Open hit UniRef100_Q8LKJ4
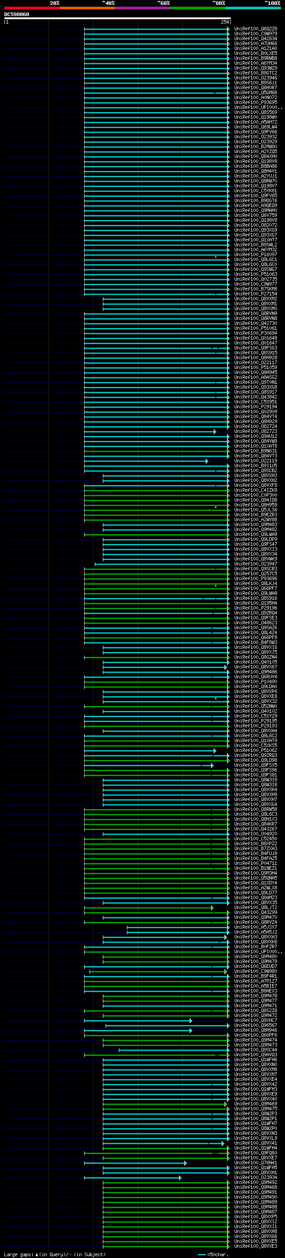This screenshot has height=1258, width=285. 256,583
